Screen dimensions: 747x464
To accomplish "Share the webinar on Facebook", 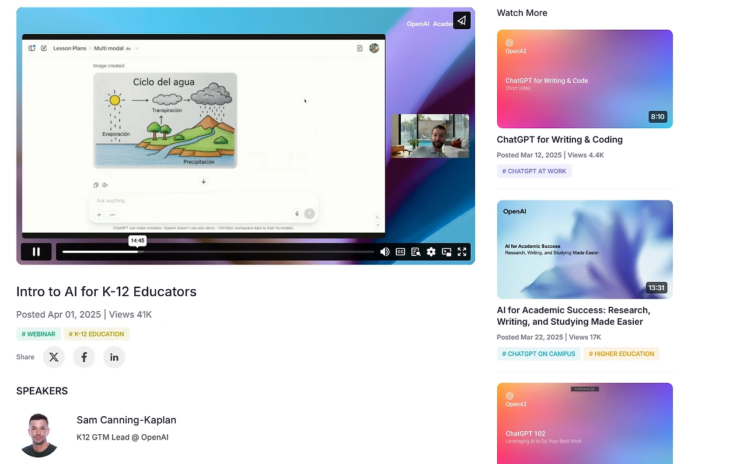I will 84,357.
